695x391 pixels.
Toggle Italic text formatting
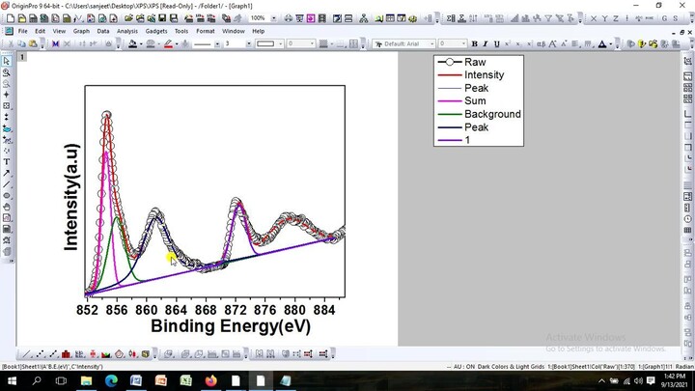485,43
